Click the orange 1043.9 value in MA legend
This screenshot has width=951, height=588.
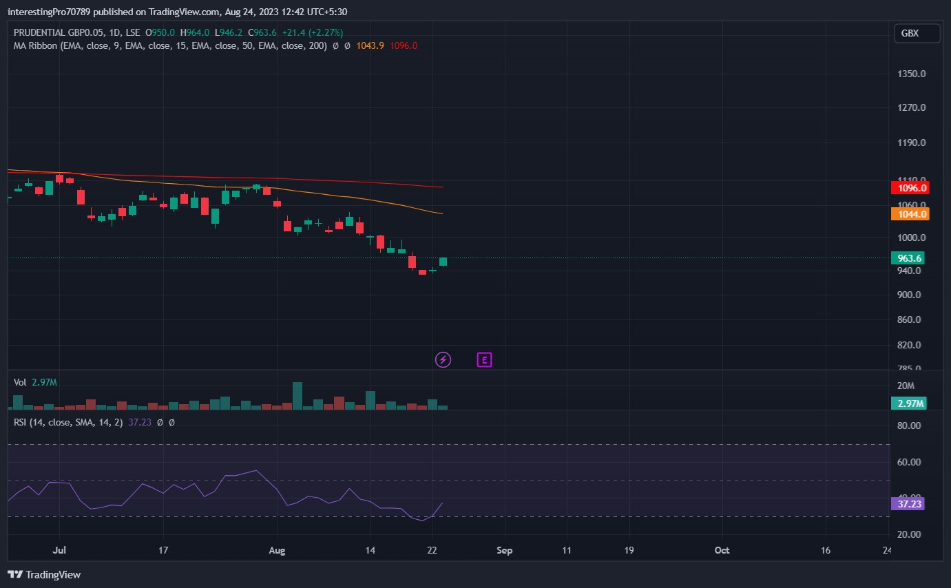point(370,45)
